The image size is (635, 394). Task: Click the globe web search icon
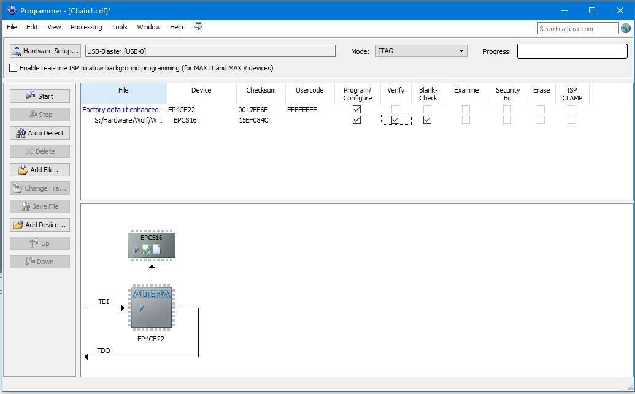[626, 28]
